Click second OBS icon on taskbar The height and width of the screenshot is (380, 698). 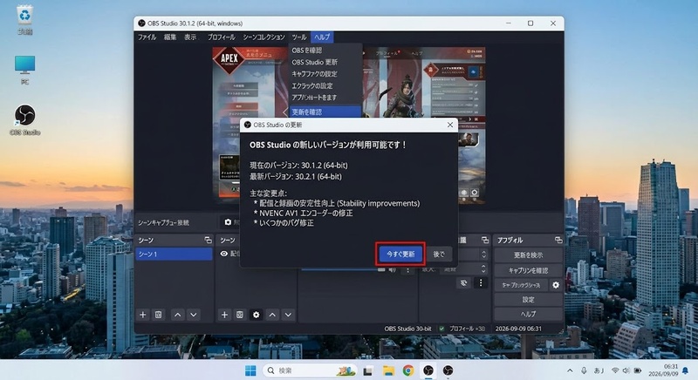click(x=448, y=370)
